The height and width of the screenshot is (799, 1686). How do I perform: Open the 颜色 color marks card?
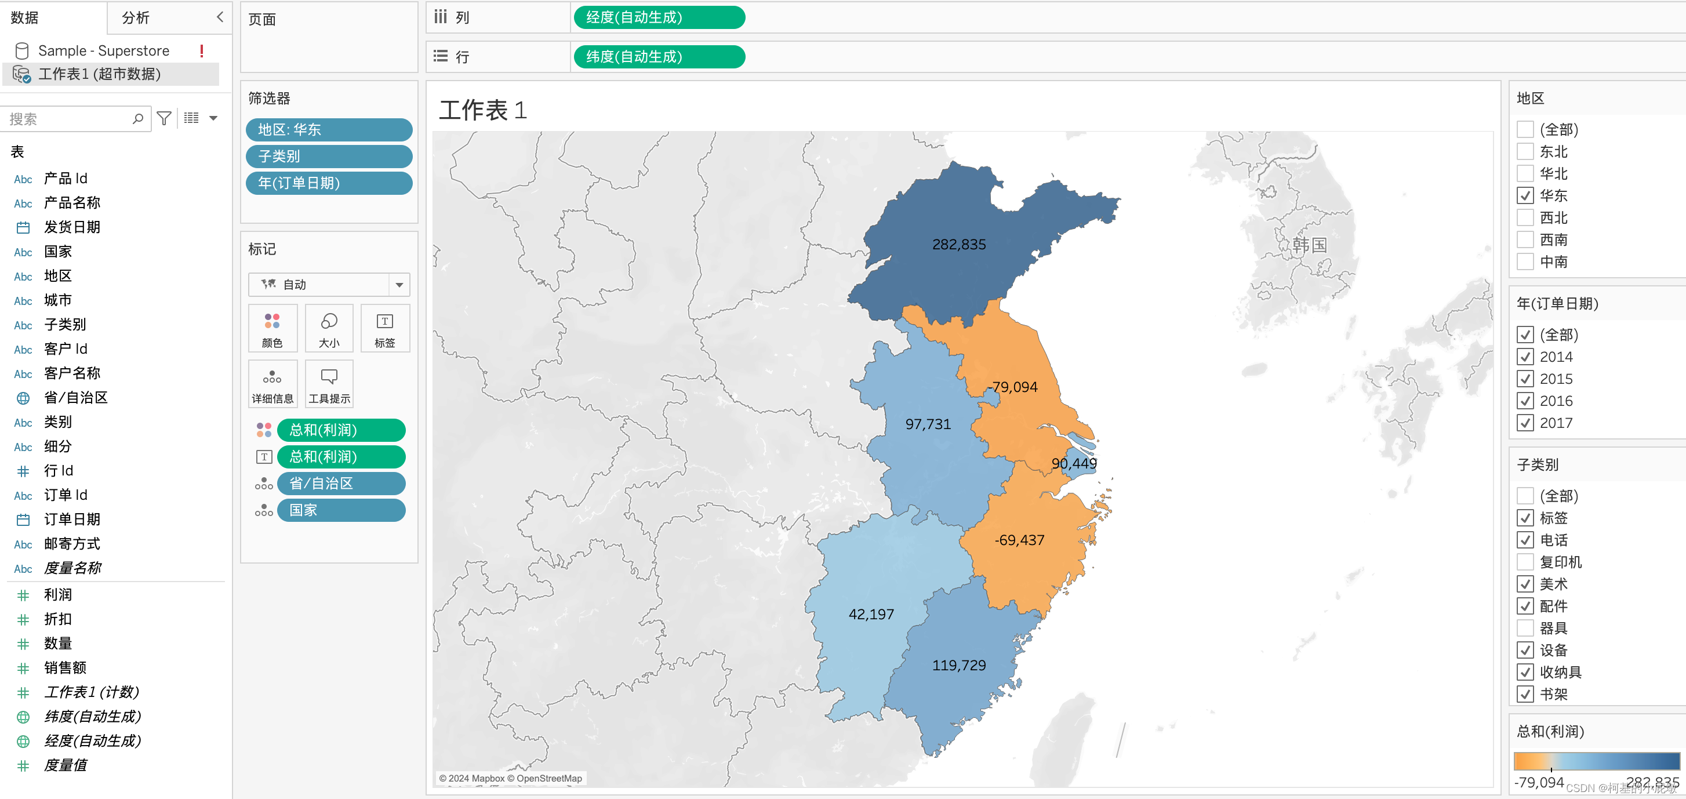click(x=272, y=329)
